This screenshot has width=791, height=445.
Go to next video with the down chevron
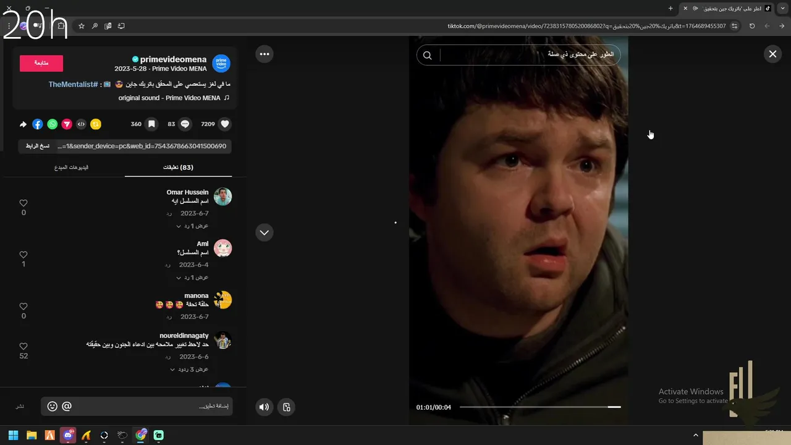coord(264,232)
